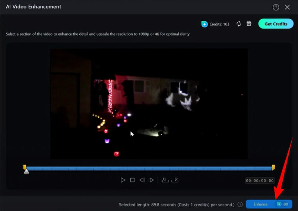Viewport: 298px width, 211px height.
Task: Open the gift rewards icon
Action: pyautogui.click(x=249, y=24)
